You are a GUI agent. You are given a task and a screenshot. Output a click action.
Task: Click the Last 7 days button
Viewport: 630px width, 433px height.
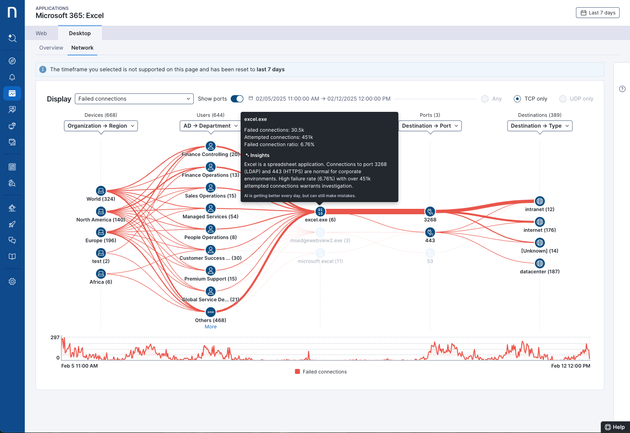pyautogui.click(x=598, y=13)
